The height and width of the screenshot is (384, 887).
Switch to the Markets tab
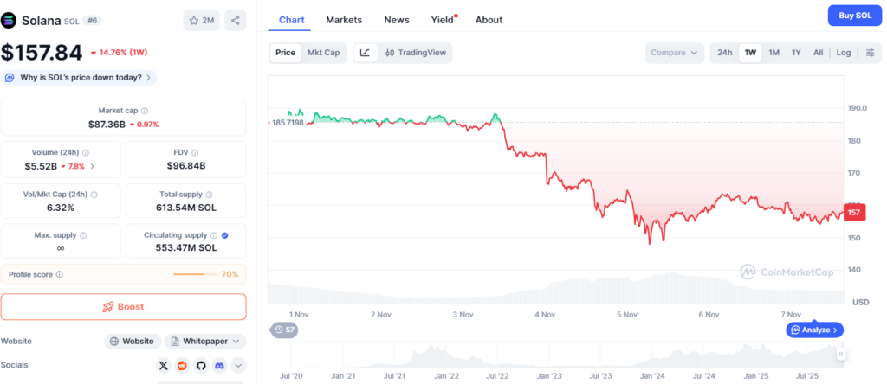[344, 19]
